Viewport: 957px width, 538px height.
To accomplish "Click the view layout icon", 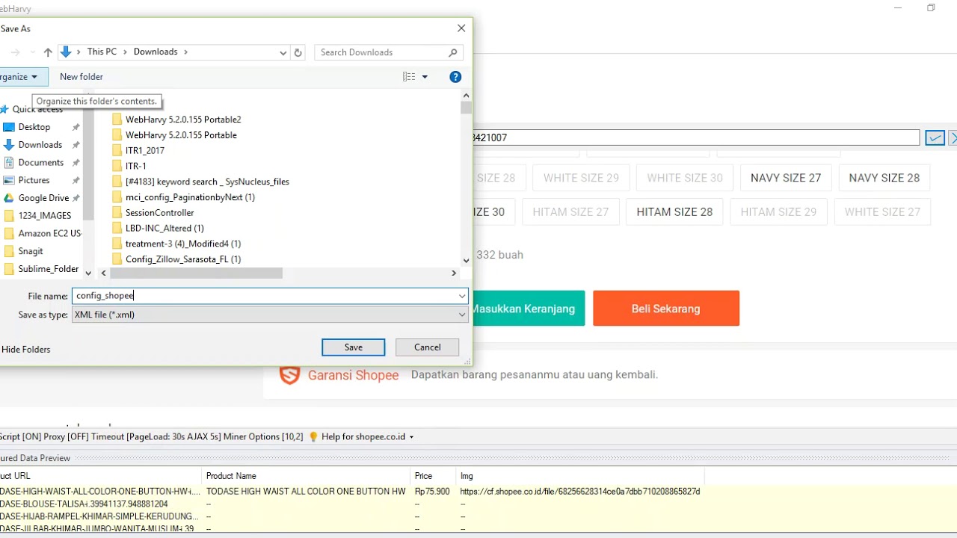I will (409, 77).
